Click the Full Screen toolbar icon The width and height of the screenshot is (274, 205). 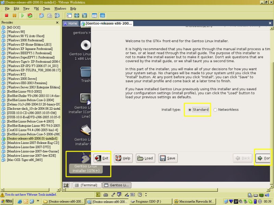coord(77,15)
